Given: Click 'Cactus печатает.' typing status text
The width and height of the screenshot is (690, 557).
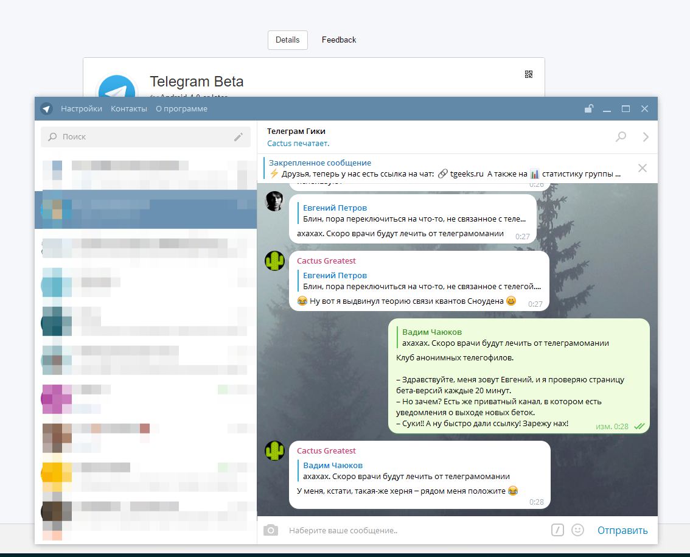Looking at the screenshot, I should [x=298, y=143].
